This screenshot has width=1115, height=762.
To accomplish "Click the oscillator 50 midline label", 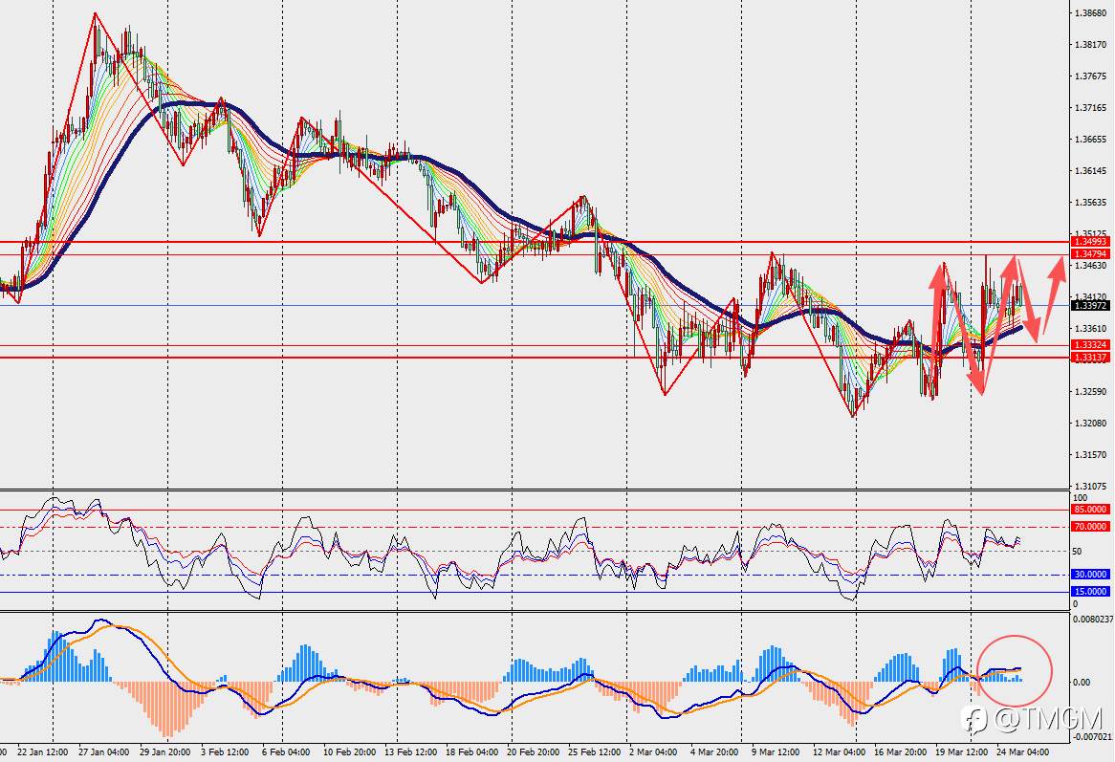I will (x=1078, y=551).
